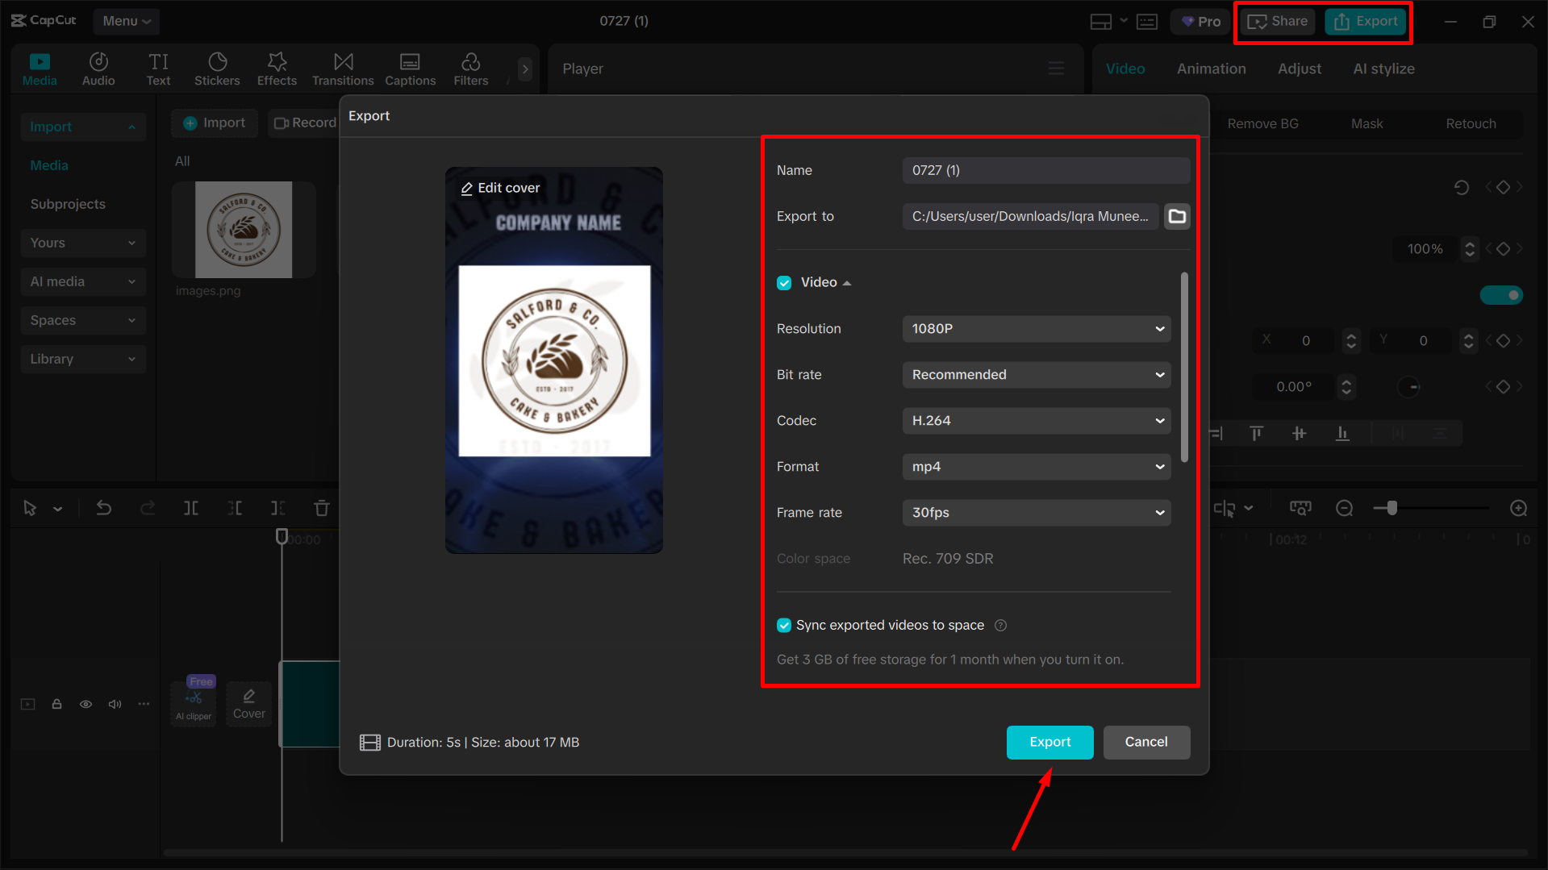This screenshot has width=1548, height=870.
Task: Uncheck the Video export checkbox
Action: tap(784, 283)
